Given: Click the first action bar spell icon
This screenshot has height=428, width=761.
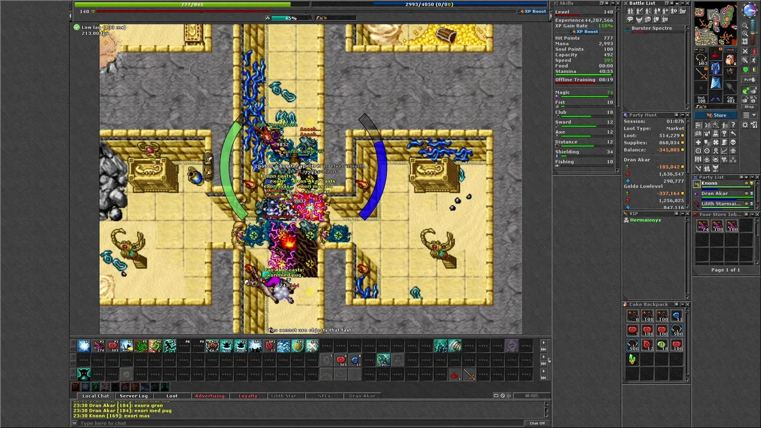Looking at the screenshot, I should 84,345.
